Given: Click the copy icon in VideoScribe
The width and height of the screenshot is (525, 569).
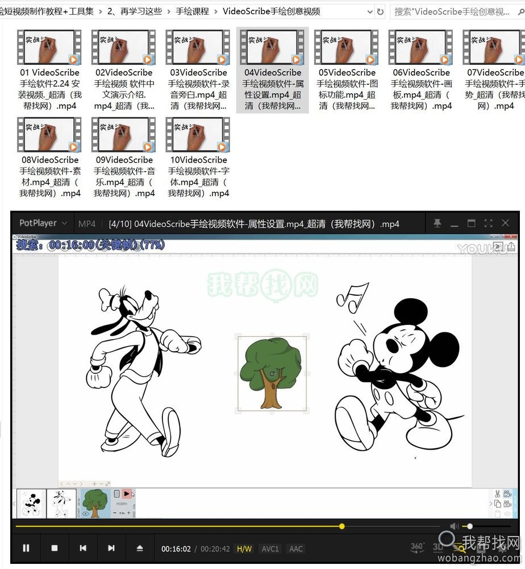Looking at the screenshot, I should coord(498,504).
